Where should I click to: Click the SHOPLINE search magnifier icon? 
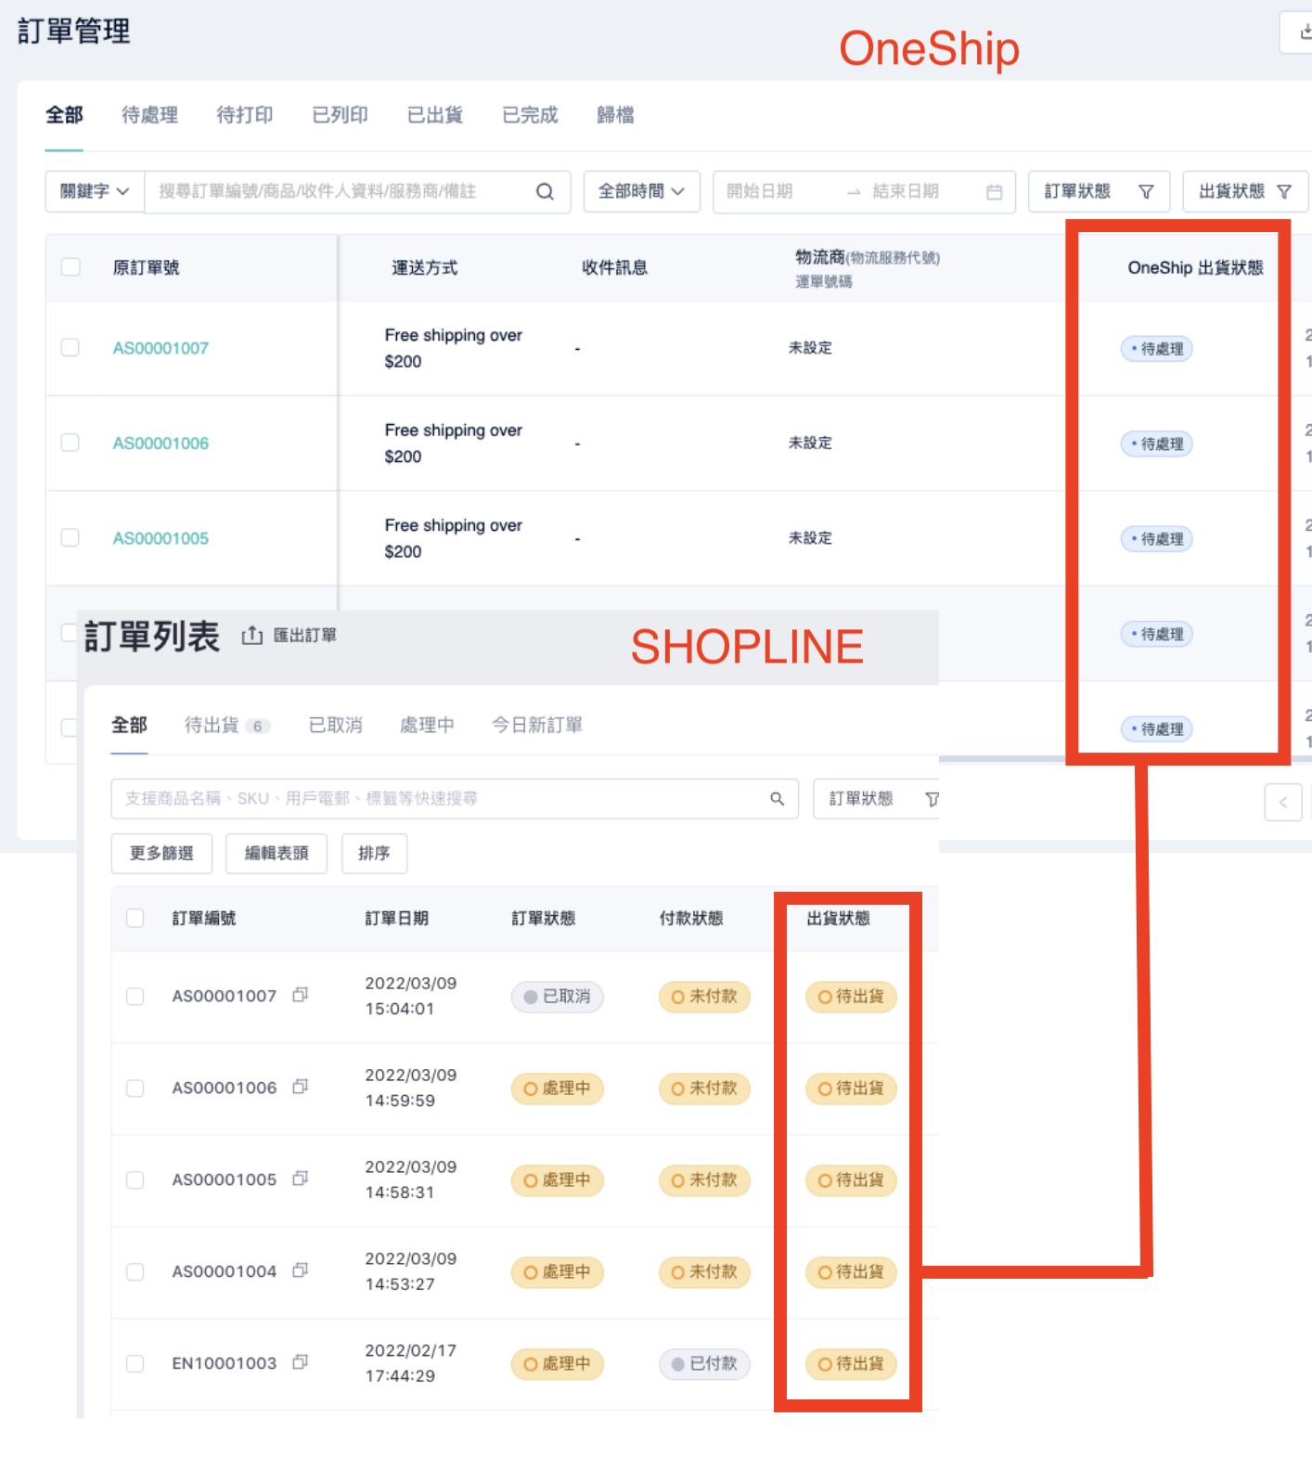click(777, 798)
